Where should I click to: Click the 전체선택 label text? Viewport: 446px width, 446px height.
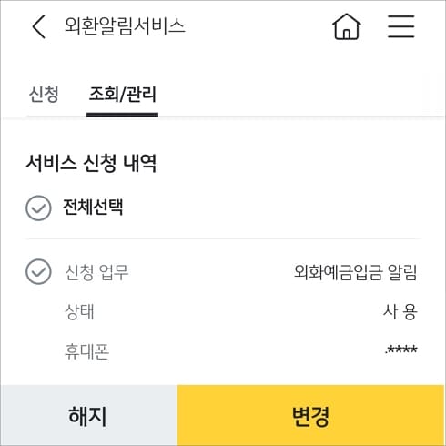93,208
